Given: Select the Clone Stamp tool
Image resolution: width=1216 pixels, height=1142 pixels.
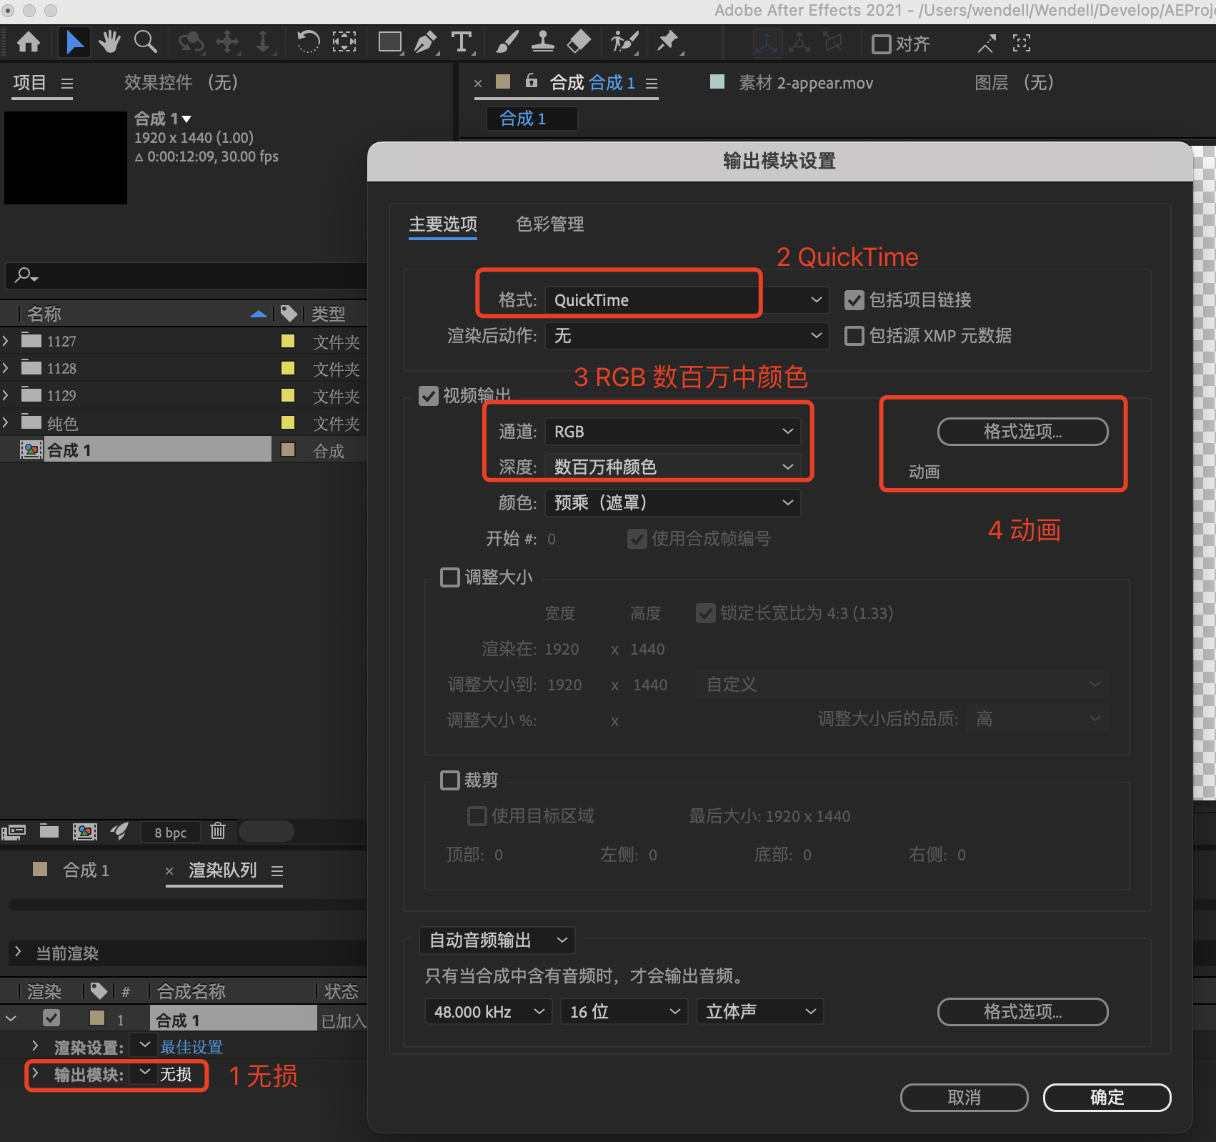Looking at the screenshot, I should [x=542, y=43].
